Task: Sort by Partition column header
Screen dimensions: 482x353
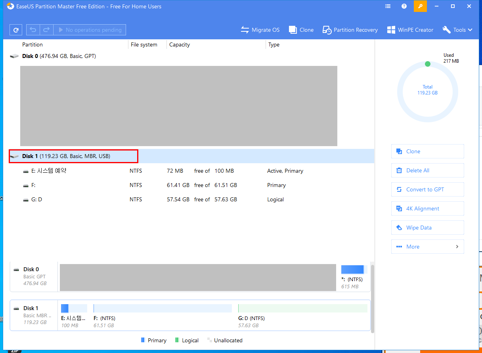Action: click(x=33, y=44)
